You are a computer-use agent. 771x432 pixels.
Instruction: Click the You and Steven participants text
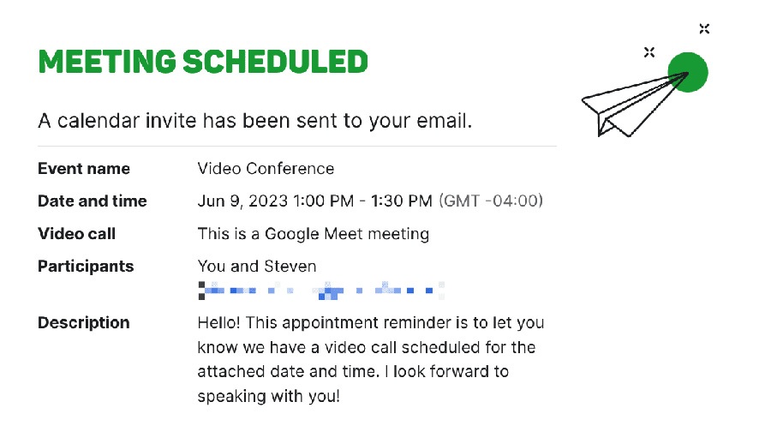pos(257,267)
